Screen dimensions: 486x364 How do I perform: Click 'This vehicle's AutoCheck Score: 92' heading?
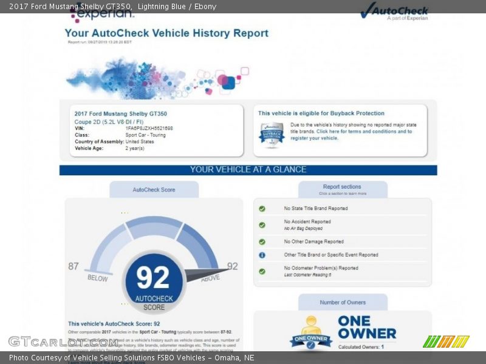coord(114,324)
